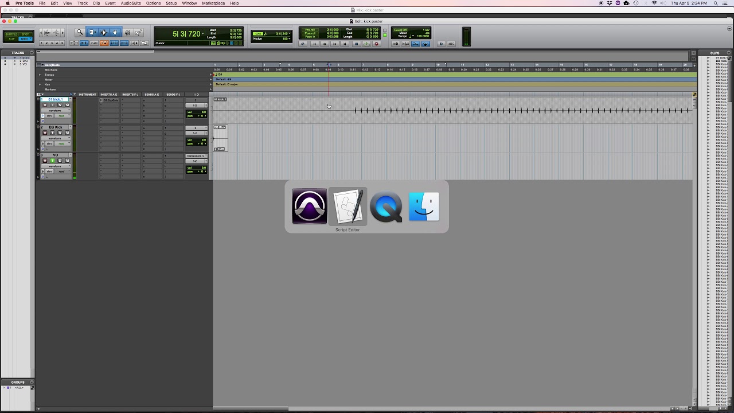Toggle input monitoring on VO track

point(52,161)
